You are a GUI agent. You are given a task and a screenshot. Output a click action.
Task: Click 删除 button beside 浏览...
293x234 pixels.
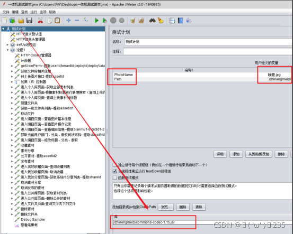point(183,207)
